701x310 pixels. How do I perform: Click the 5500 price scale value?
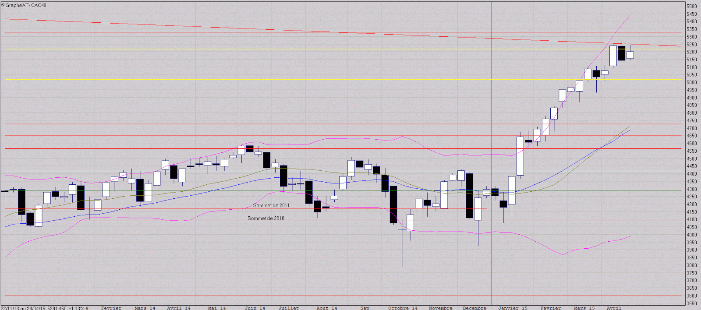692,6
